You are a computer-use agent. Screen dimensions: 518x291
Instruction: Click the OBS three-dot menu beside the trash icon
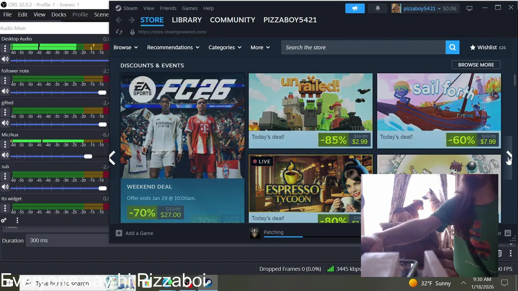[x=510, y=253]
